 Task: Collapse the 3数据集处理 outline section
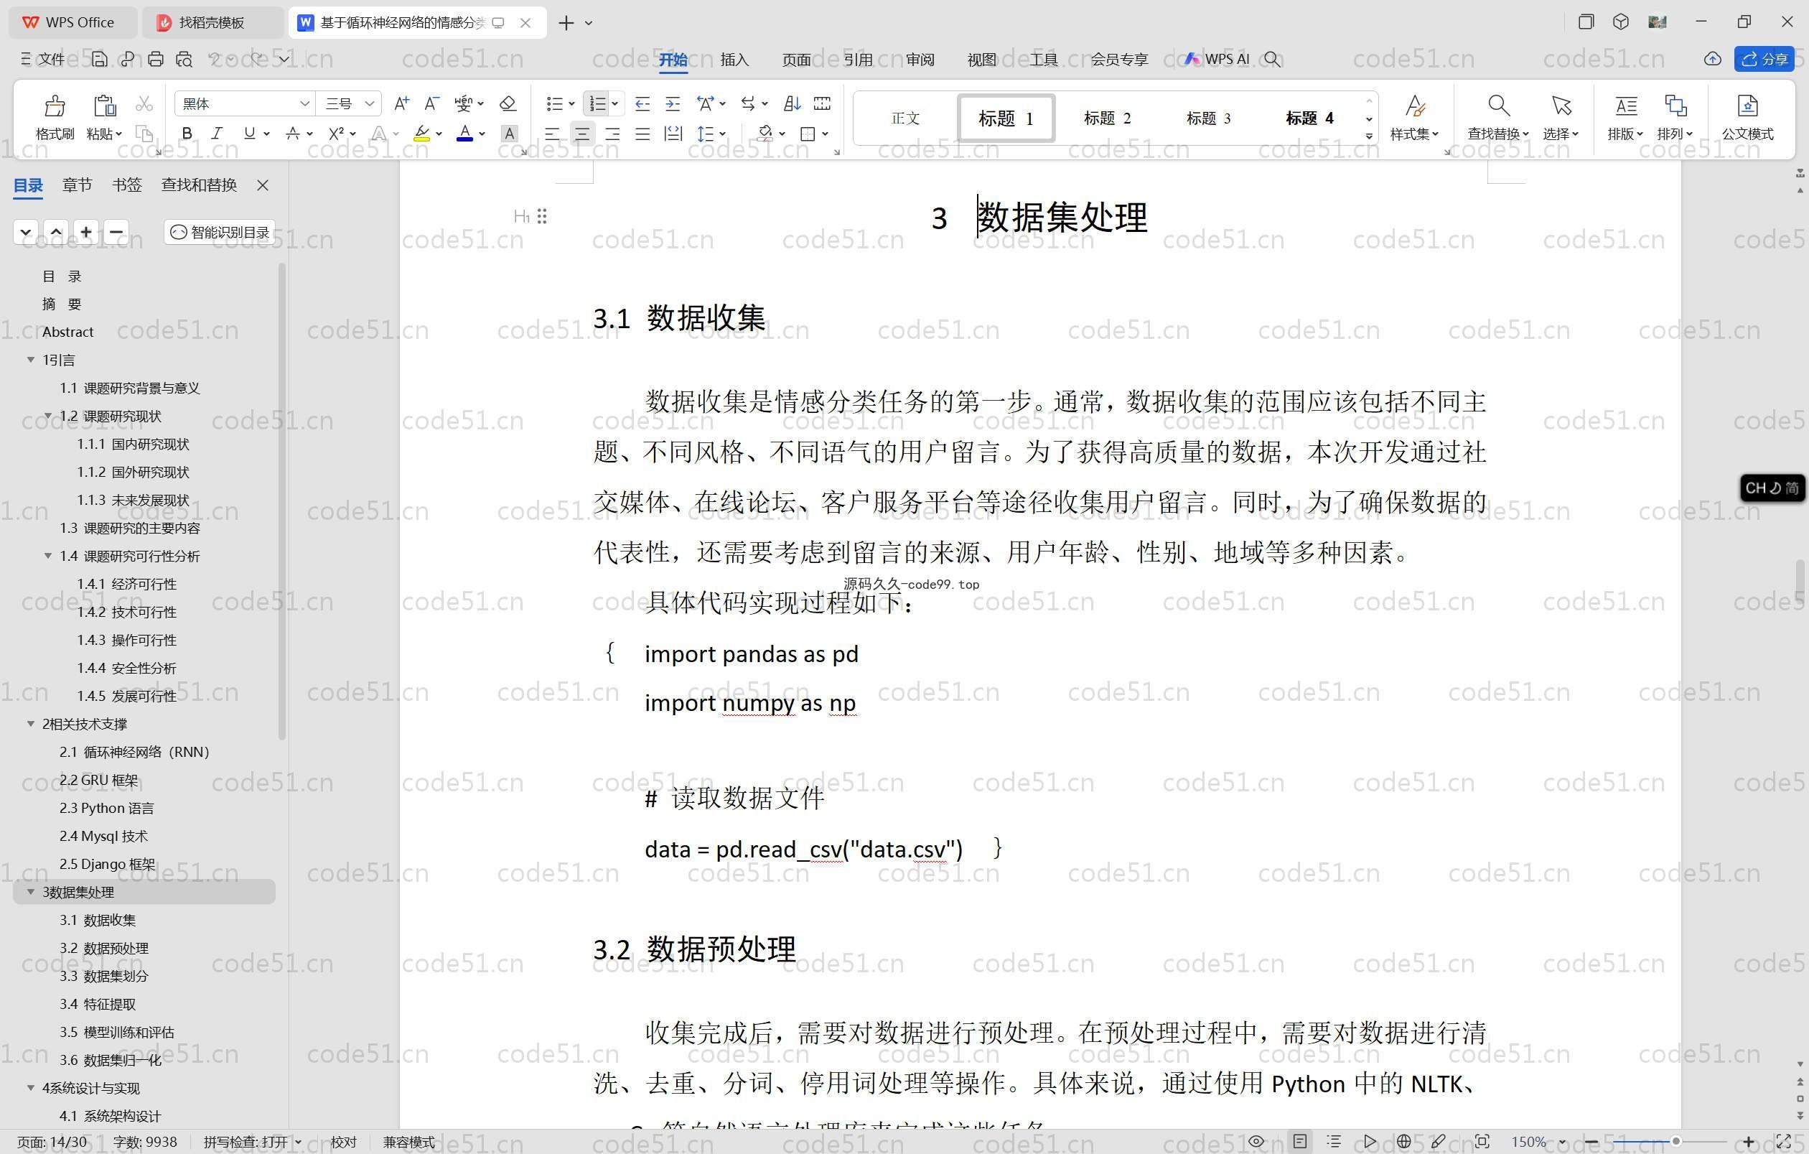tap(31, 892)
